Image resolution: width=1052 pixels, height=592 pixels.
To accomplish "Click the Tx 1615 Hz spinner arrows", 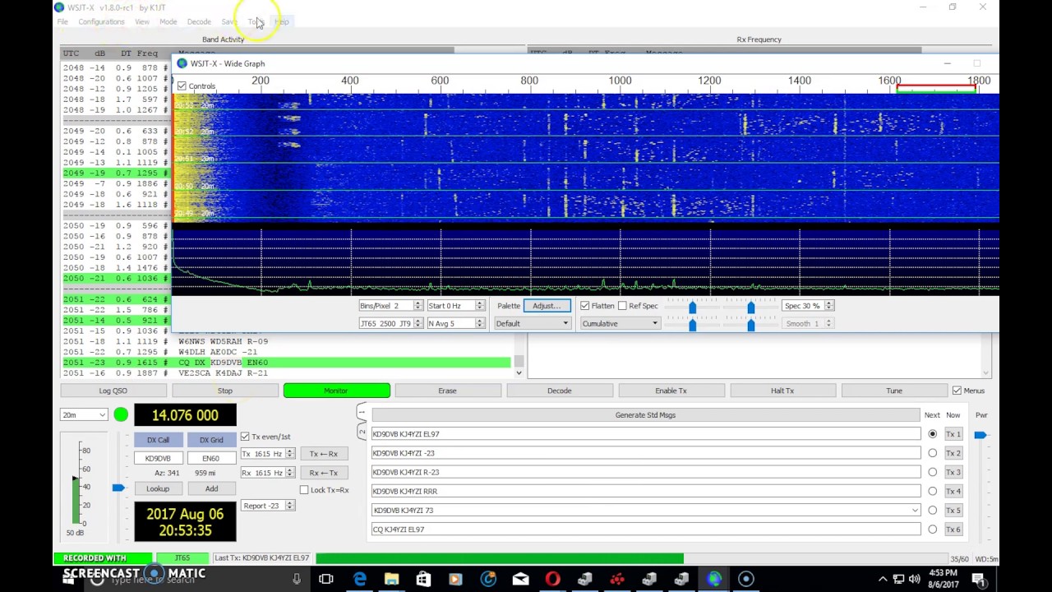I will coord(289,454).
